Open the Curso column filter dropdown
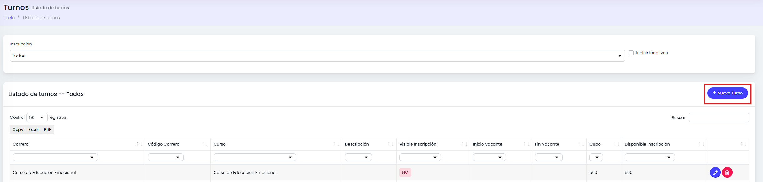763x182 pixels. click(x=255, y=157)
